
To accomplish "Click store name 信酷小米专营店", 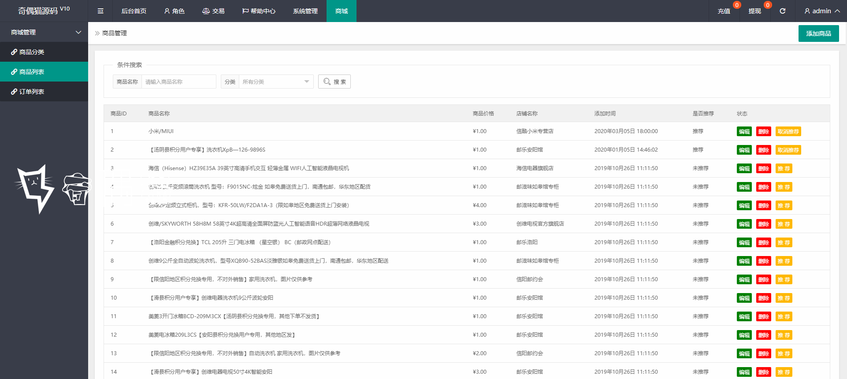I will click(x=535, y=131).
